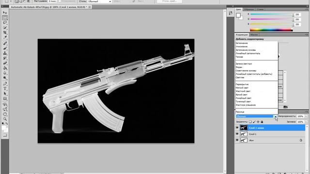Click the 'Слой 1' layer thumbnail

point(244,134)
